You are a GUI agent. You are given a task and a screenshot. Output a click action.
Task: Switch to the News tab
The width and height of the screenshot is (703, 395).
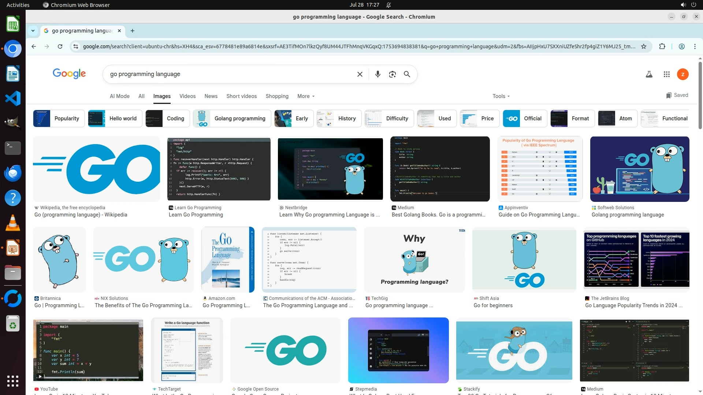point(211,96)
